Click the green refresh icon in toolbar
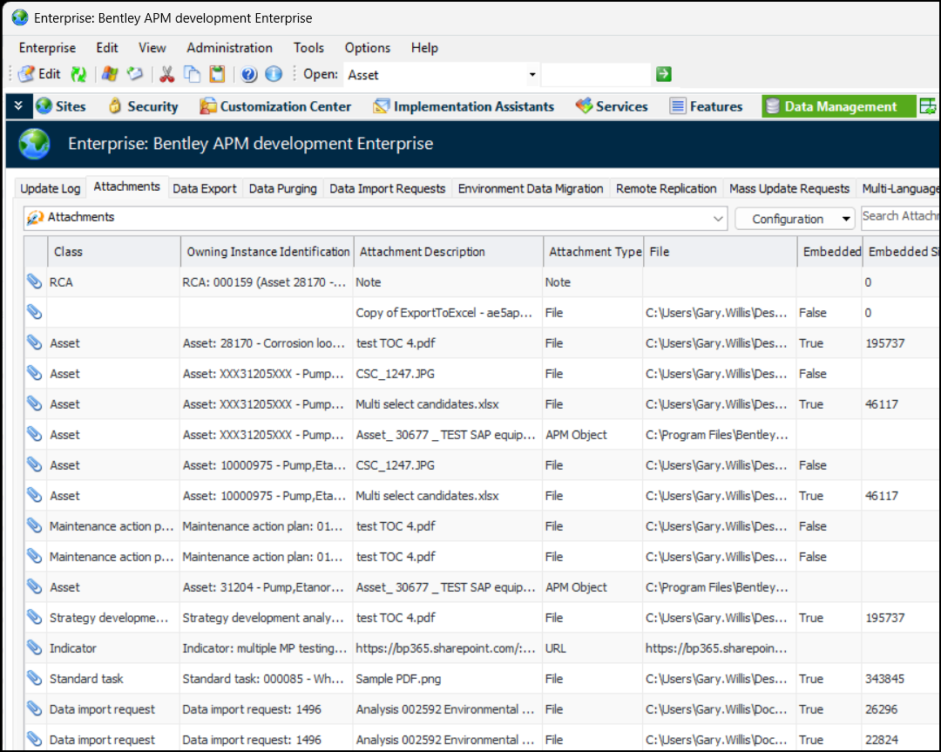The height and width of the screenshot is (752, 941). tap(78, 75)
